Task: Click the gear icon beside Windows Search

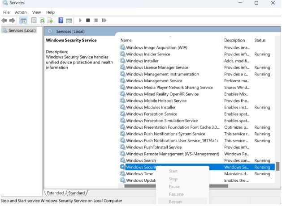Action: coord(123,160)
